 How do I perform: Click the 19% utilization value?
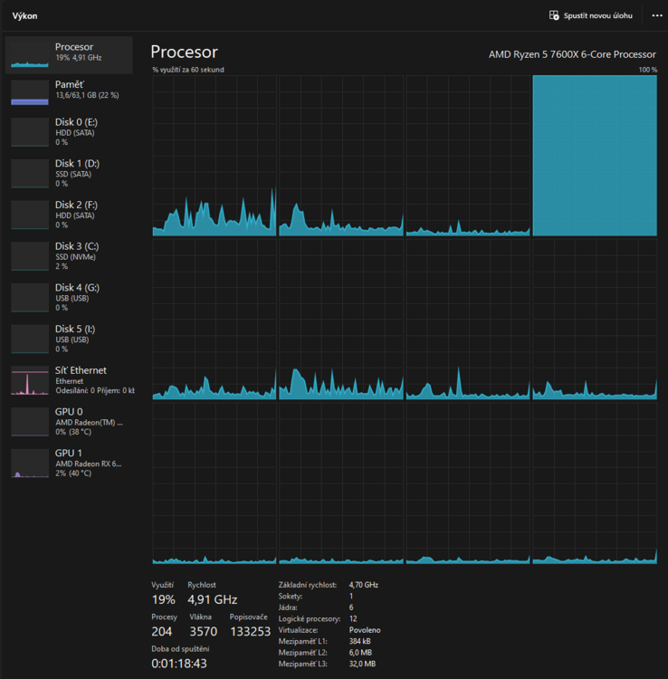coord(163,599)
